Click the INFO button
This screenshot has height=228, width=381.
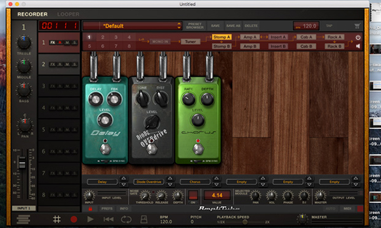(124, 208)
